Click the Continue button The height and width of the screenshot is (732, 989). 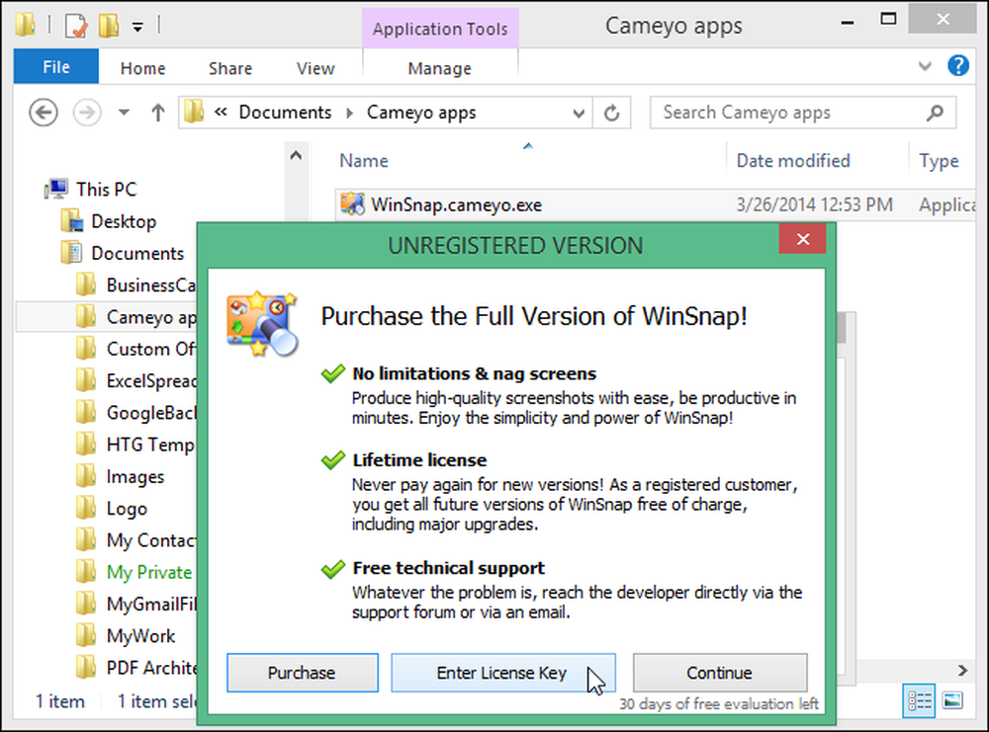(x=720, y=673)
